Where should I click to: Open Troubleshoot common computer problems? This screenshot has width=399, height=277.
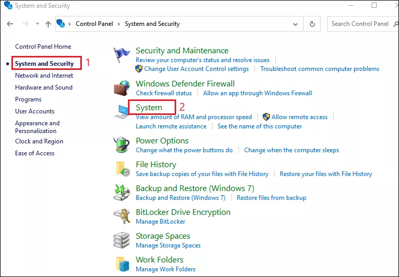click(320, 69)
